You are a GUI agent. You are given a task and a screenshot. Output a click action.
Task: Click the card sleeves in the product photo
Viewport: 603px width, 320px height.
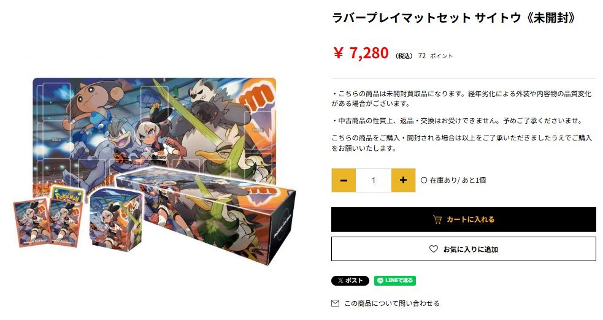pos(48,221)
